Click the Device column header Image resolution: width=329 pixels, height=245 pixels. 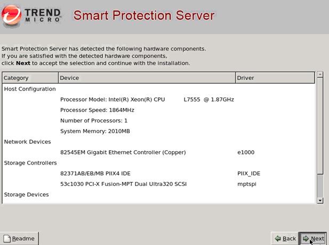pos(146,78)
